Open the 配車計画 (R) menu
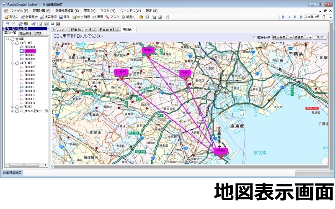 [41, 11]
